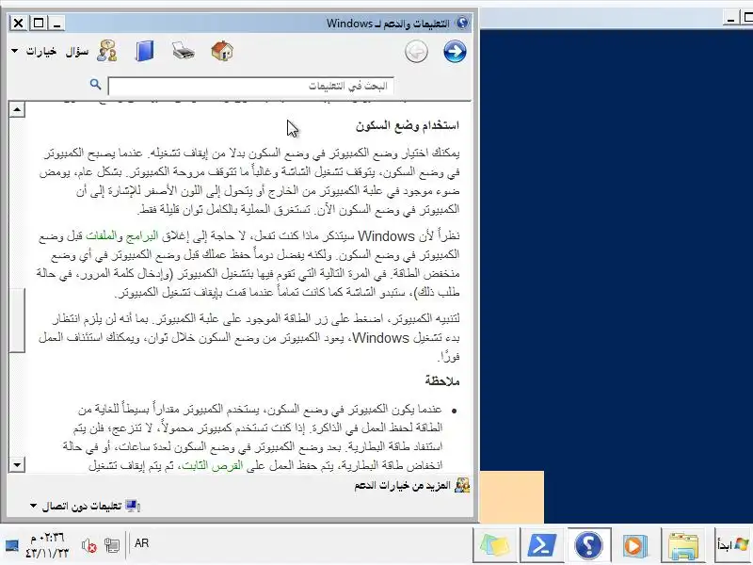This screenshot has height=565, width=753.
Task: Go back with the grey arrow button
Action: coord(416,52)
